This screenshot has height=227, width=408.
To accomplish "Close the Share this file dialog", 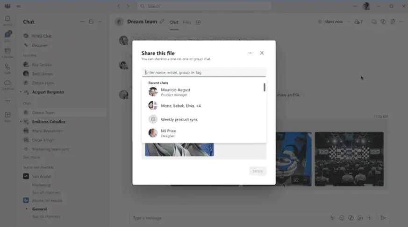I will point(262,53).
